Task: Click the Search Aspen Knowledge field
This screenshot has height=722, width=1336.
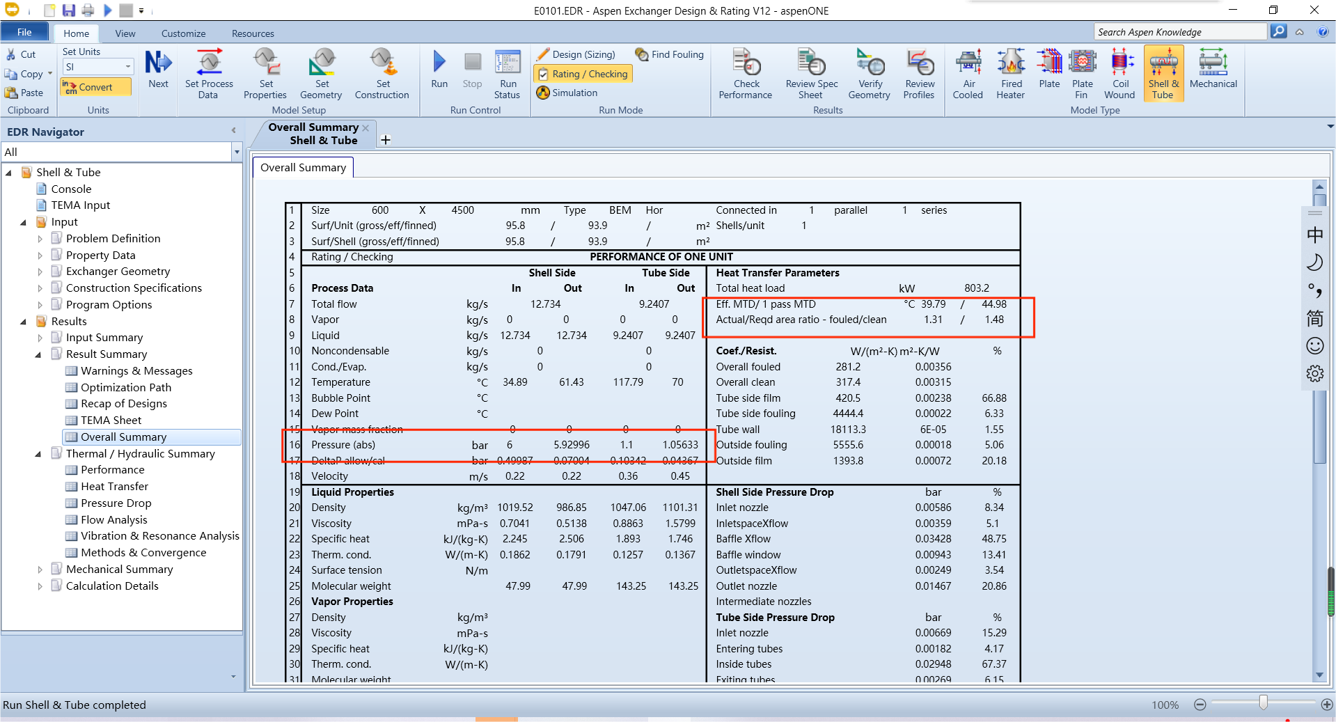Action: coord(1181,32)
